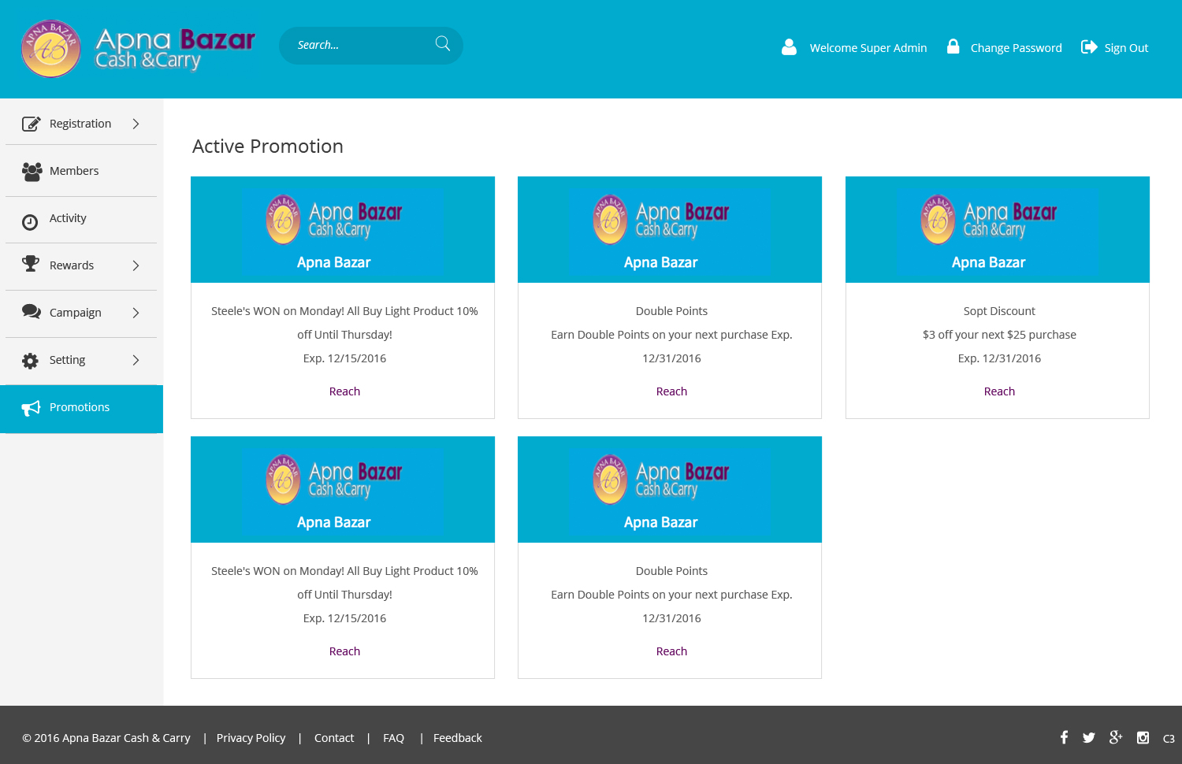The height and width of the screenshot is (764, 1182).
Task: Open the Facebook page from footer
Action: pos(1064,737)
